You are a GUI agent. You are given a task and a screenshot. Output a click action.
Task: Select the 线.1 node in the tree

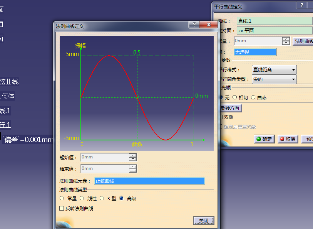(5, 110)
